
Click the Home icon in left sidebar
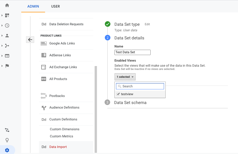[x=7, y=5]
